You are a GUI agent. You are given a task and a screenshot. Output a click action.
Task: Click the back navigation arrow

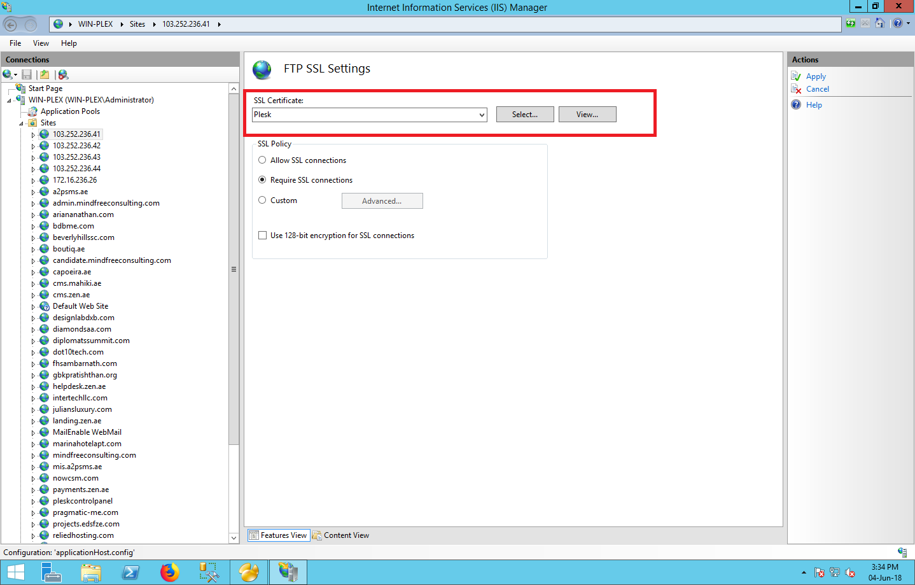11,25
